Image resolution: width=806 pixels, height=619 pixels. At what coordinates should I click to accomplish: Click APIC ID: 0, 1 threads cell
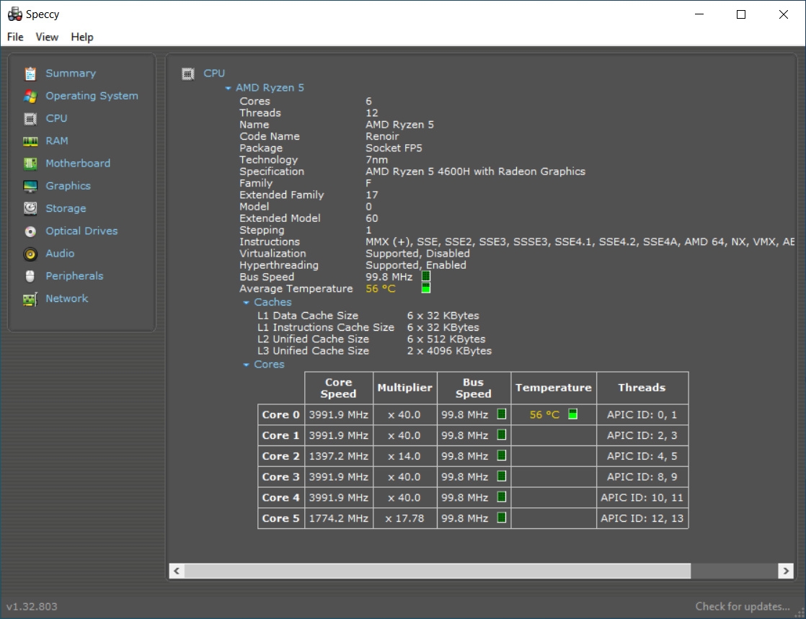click(x=642, y=414)
